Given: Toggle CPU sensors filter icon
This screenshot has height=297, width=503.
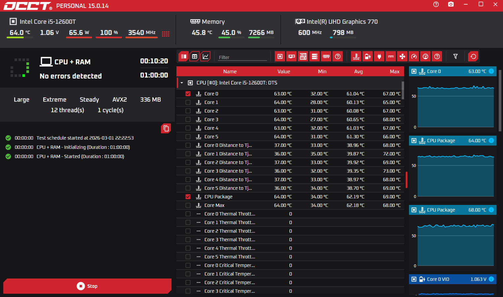Looking at the screenshot, I should click(280, 56).
